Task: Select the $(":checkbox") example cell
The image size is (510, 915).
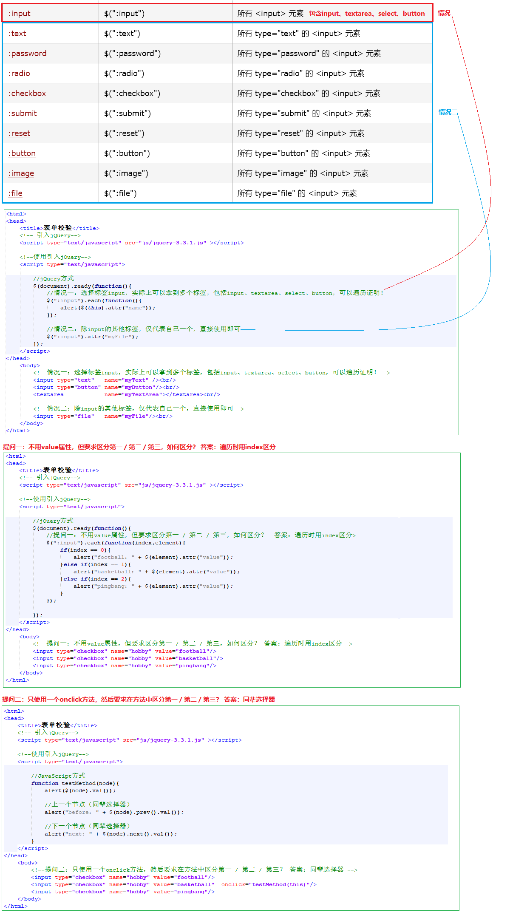Action: pyautogui.click(x=132, y=93)
